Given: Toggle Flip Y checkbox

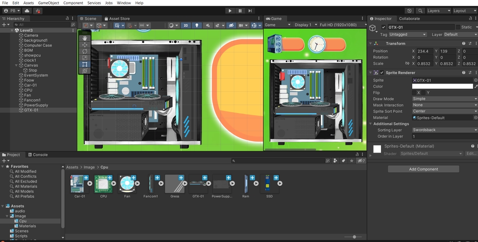Looking at the screenshot, I should [423, 92].
